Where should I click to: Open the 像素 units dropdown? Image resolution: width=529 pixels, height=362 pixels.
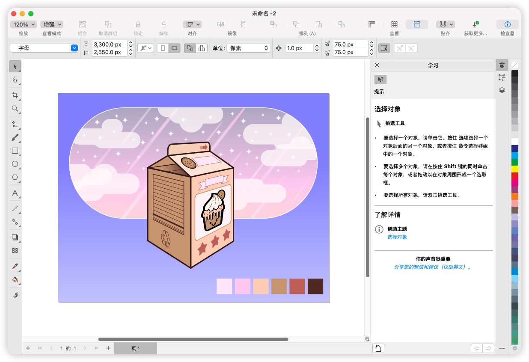(249, 48)
